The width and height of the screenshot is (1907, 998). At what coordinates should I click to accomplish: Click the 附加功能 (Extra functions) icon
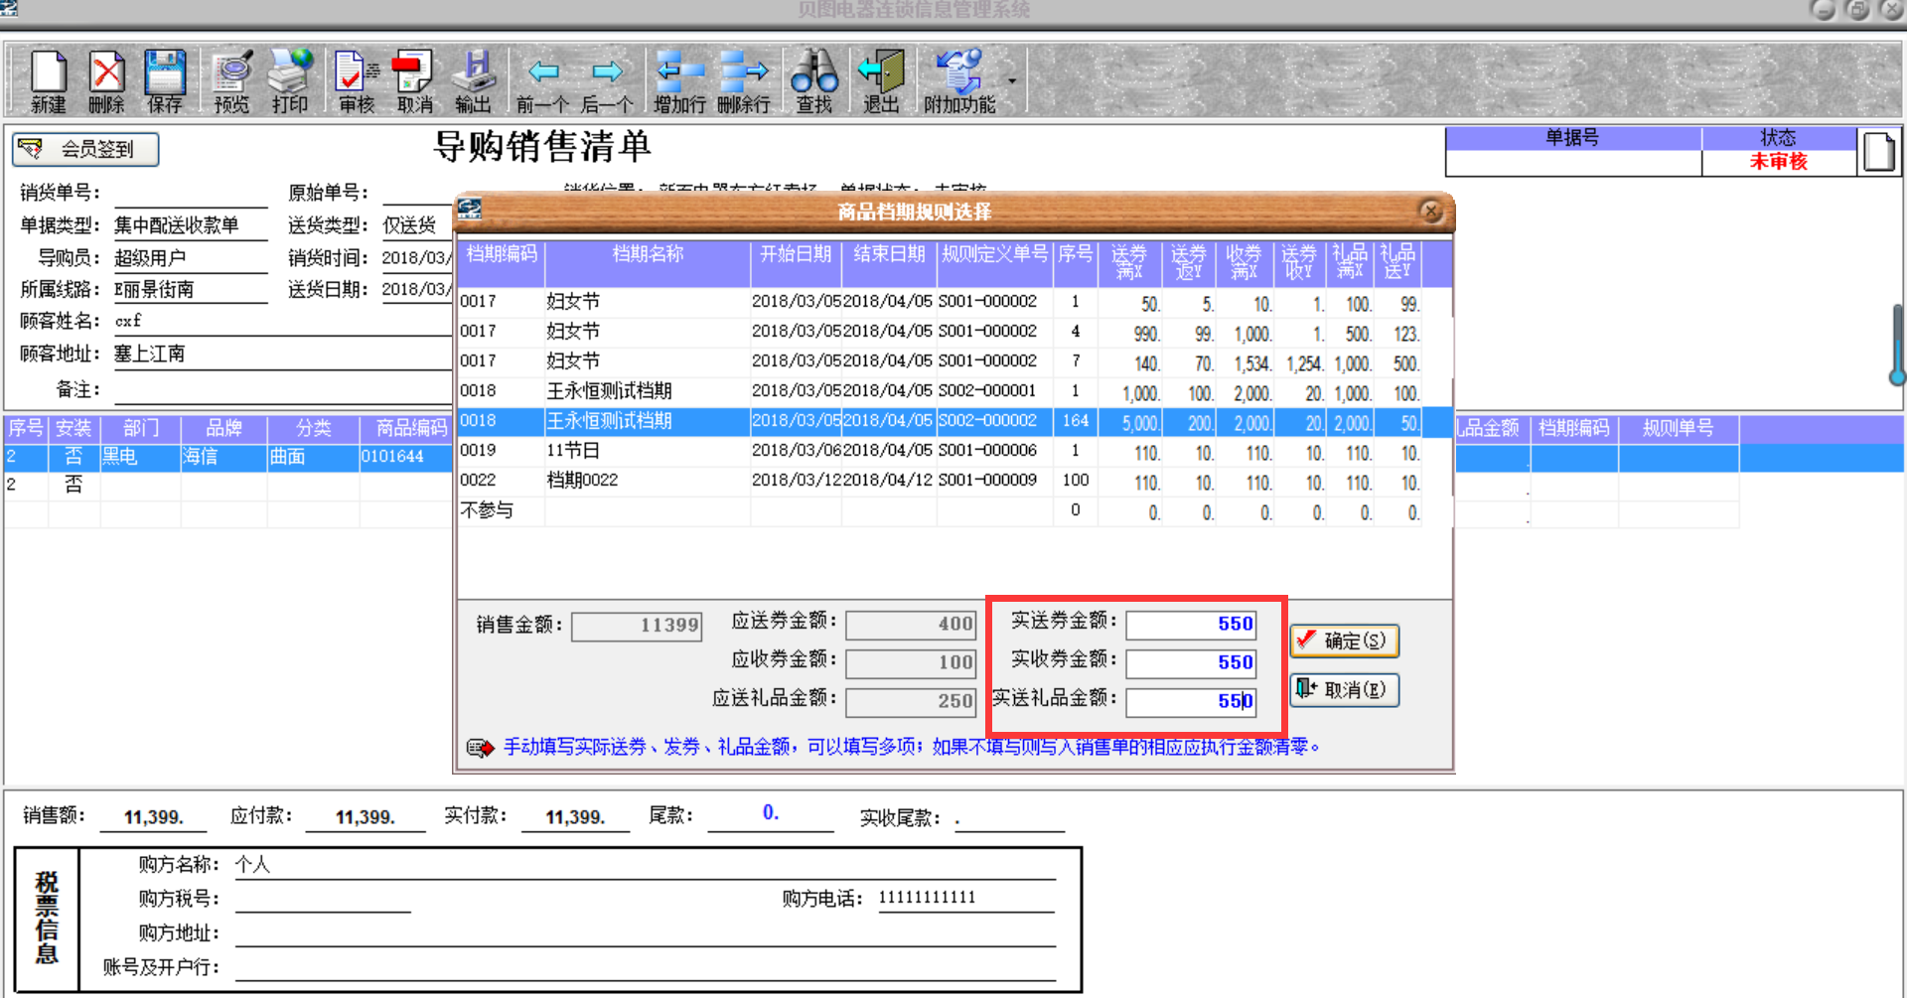pos(959,82)
